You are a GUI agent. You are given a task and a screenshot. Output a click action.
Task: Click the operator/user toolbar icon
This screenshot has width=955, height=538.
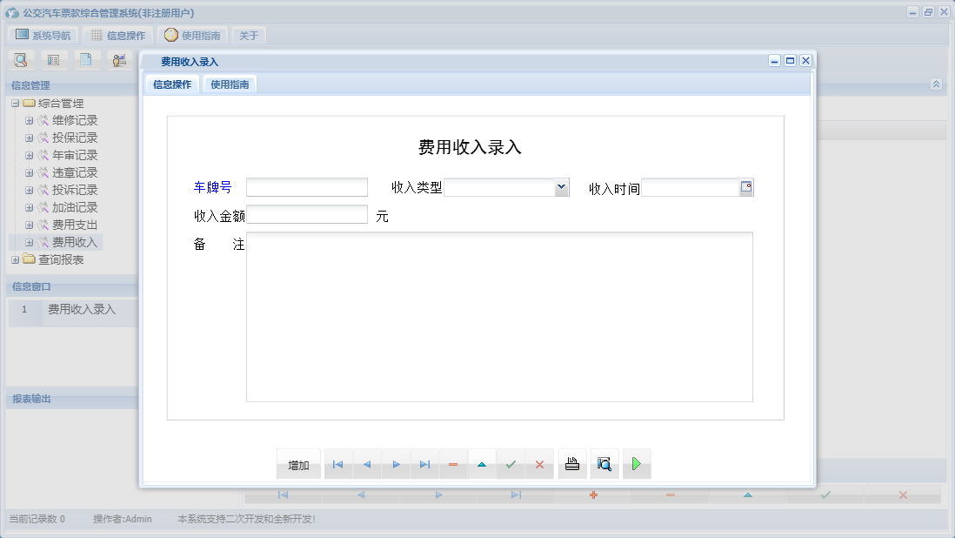point(119,59)
